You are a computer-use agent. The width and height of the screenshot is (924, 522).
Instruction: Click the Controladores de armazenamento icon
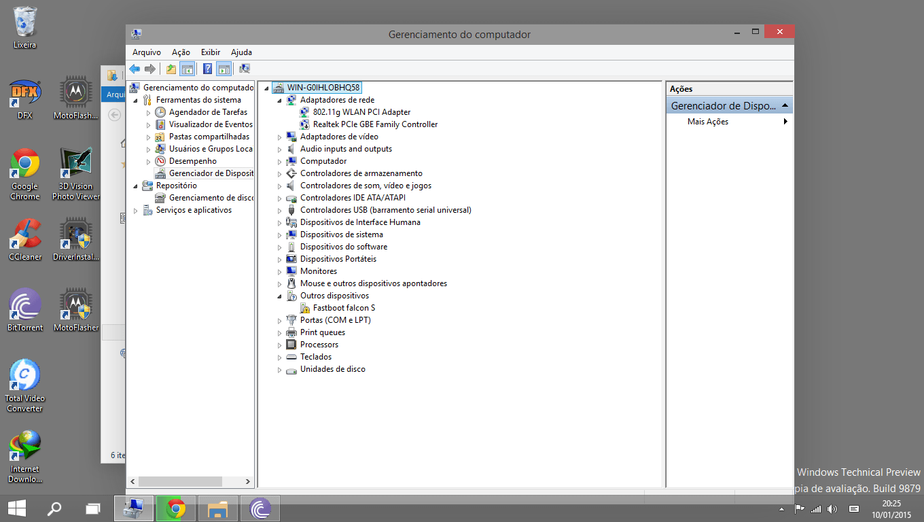291,173
